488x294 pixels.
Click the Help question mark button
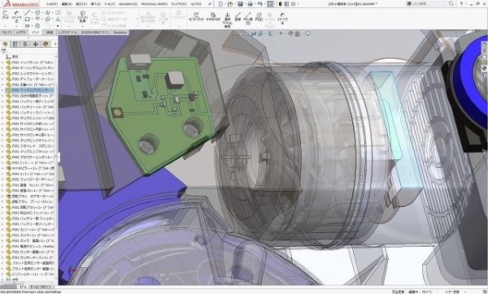[461, 4]
